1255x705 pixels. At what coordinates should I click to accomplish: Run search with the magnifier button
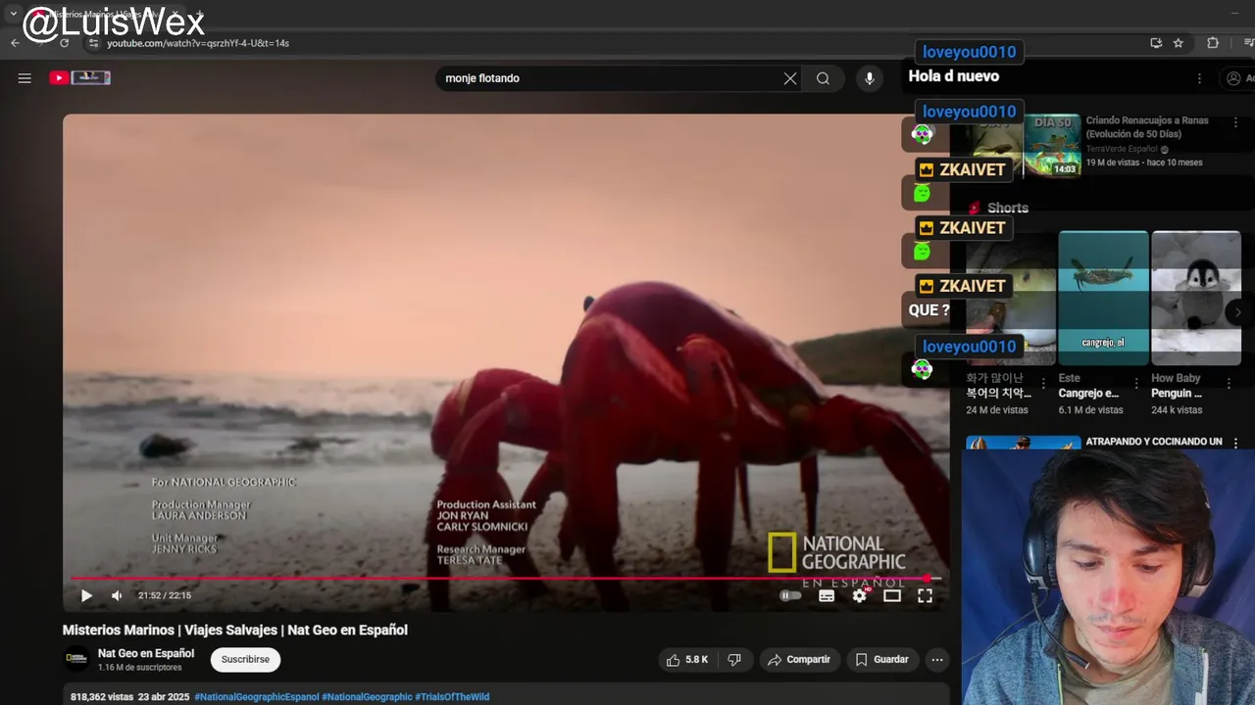coord(823,78)
